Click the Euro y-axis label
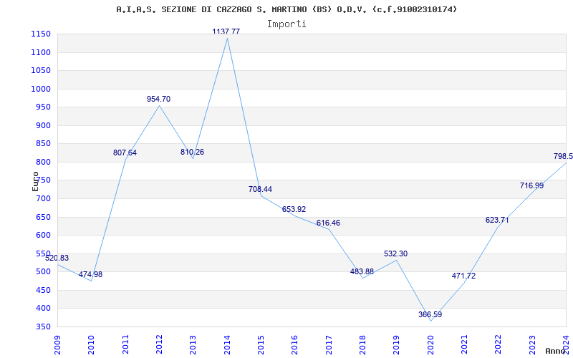 (35, 181)
